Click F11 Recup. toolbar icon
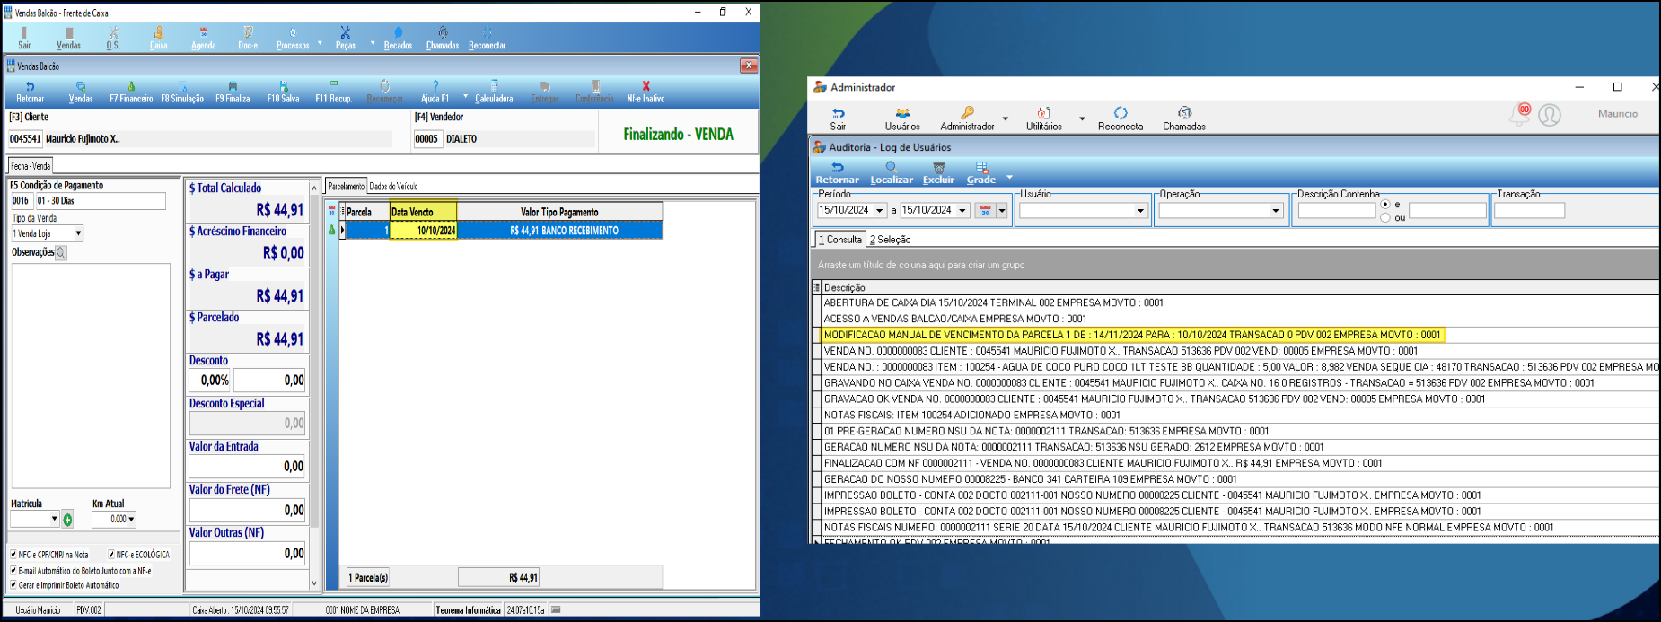The width and height of the screenshot is (1661, 622). point(333,92)
